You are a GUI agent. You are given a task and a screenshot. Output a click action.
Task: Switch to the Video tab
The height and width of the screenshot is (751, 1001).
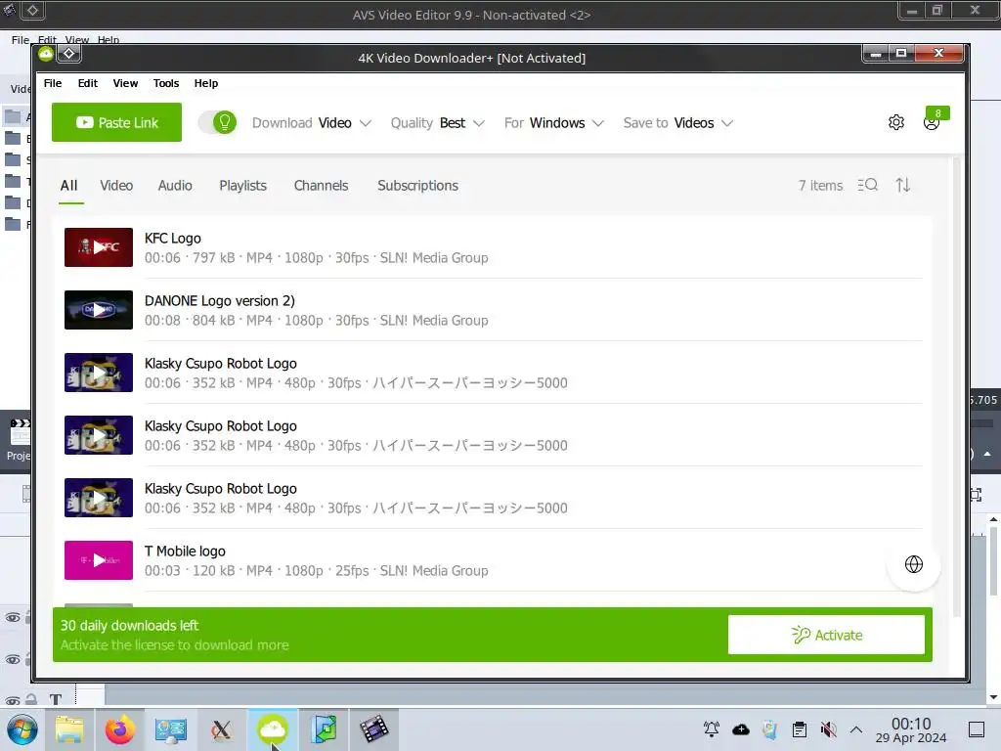pos(116,186)
